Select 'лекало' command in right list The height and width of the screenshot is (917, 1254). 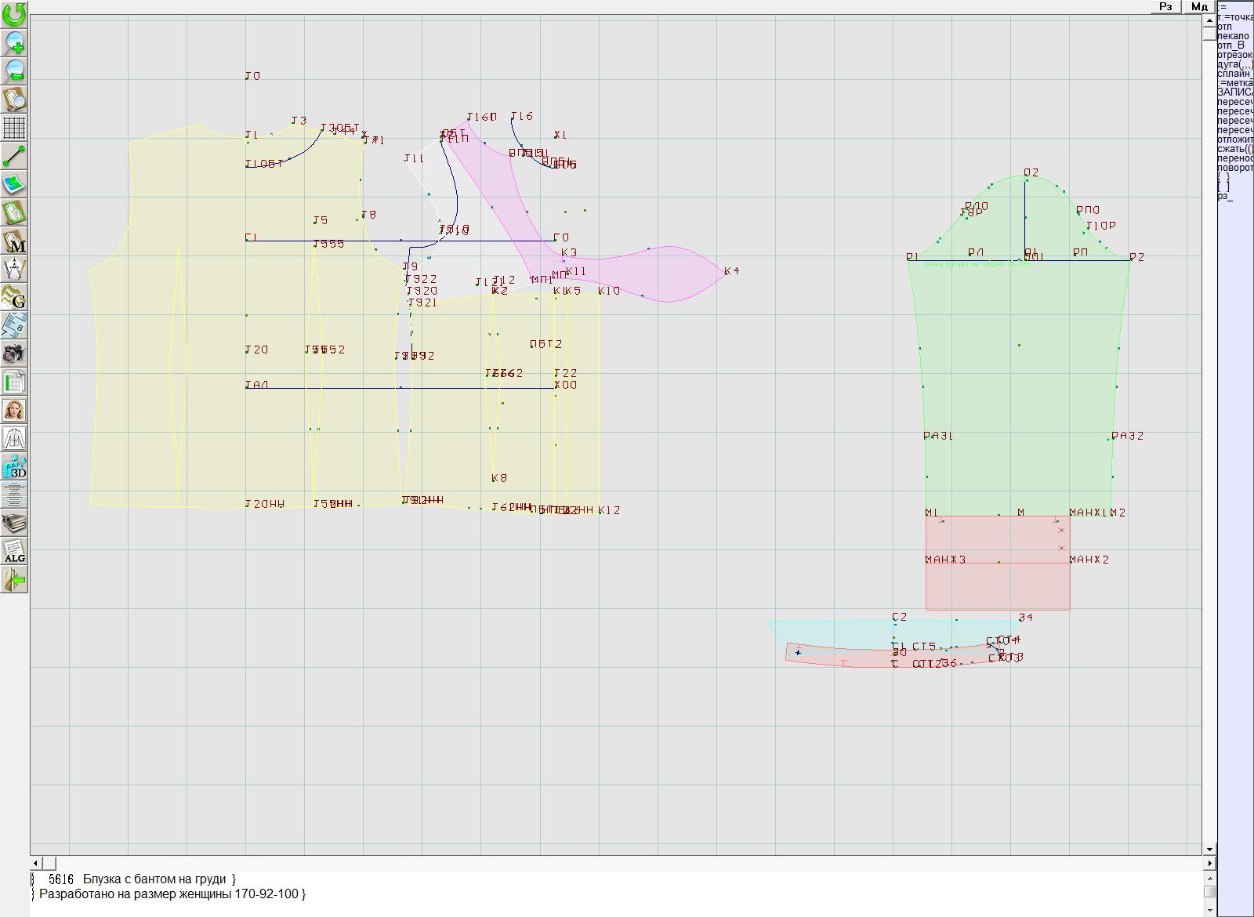(x=1234, y=36)
